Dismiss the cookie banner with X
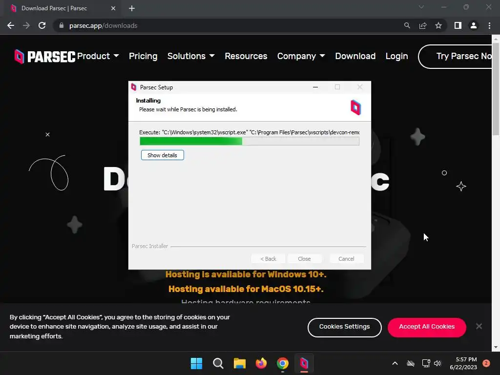 [x=479, y=326]
